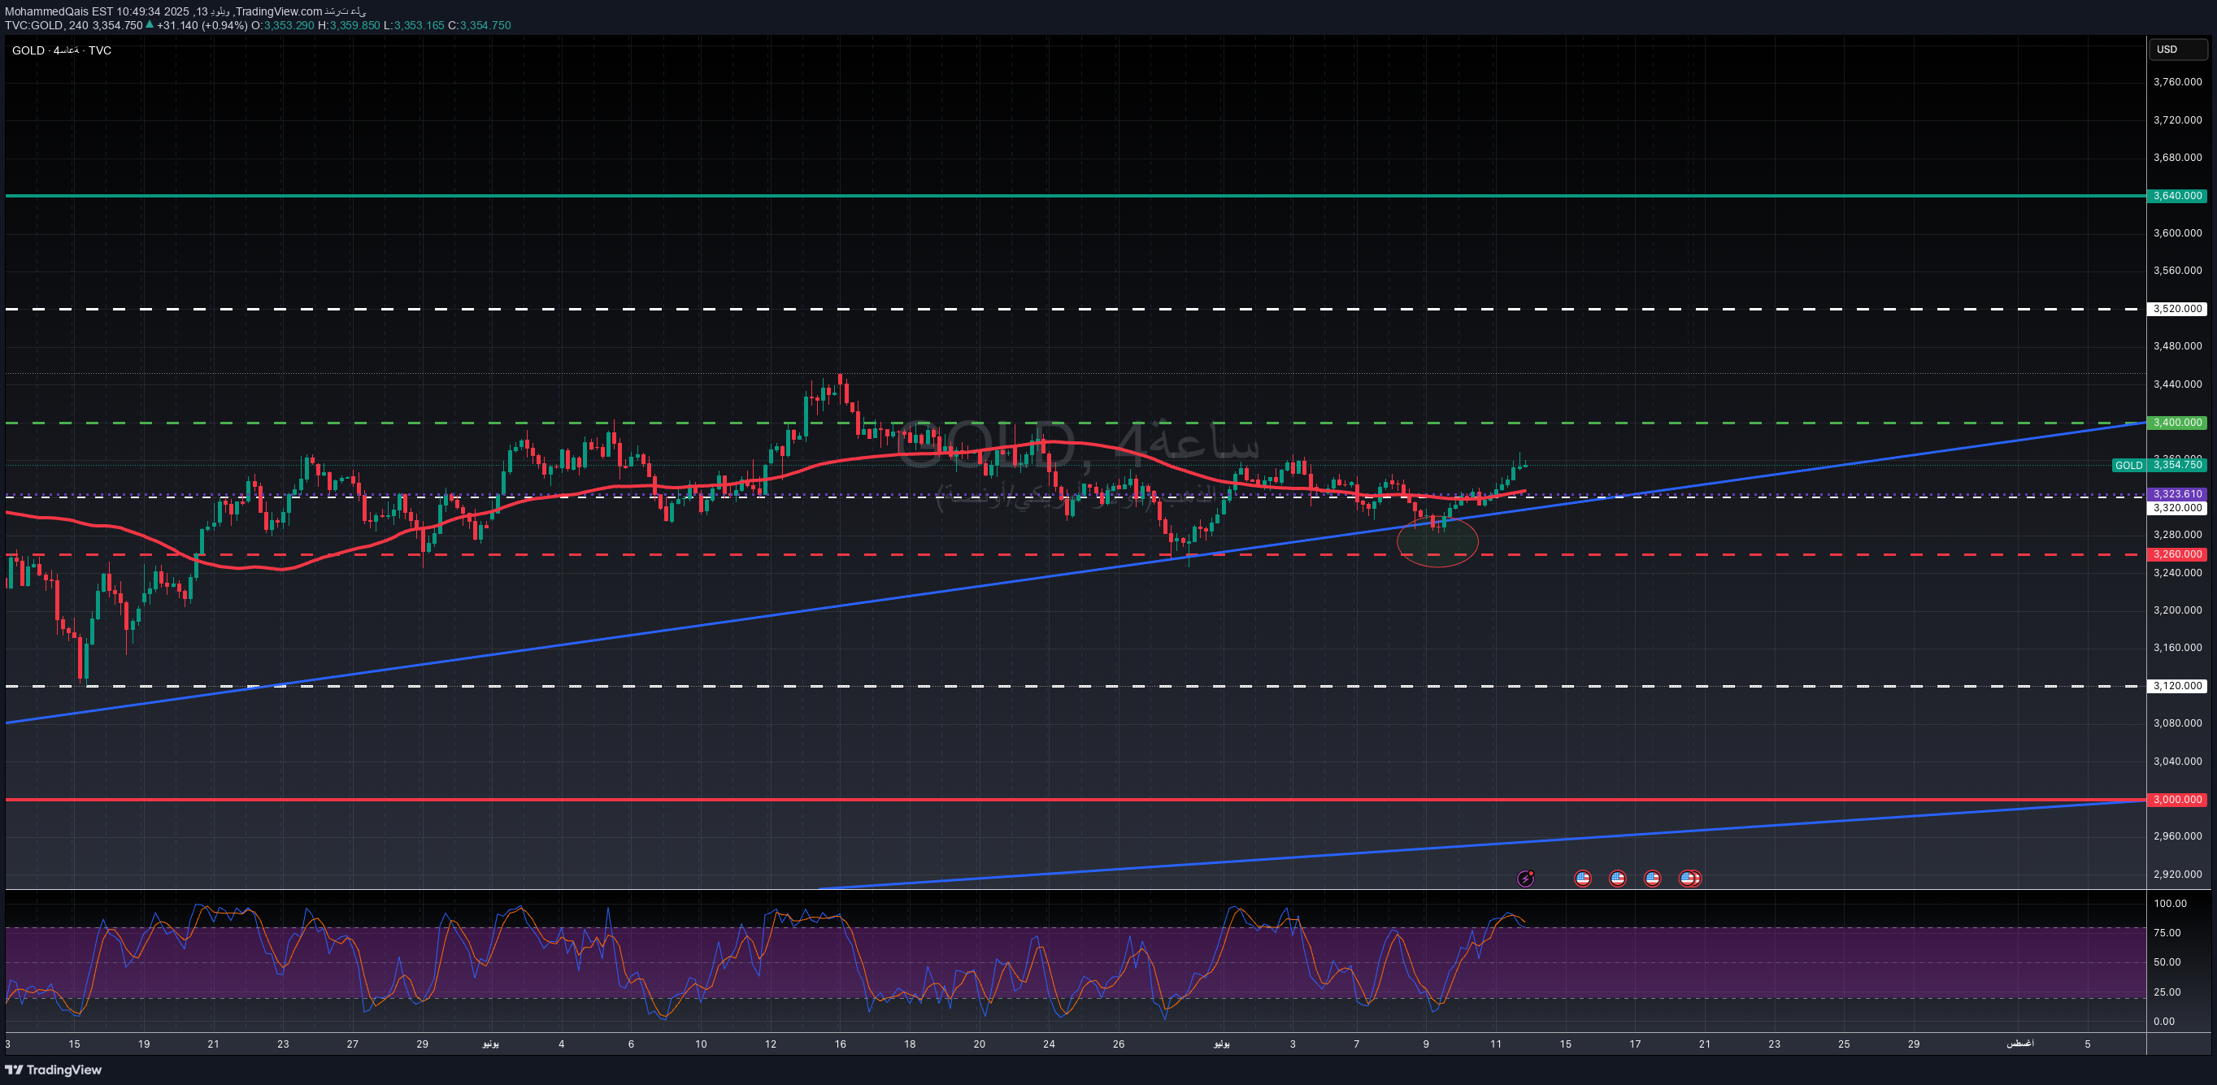Screen dimensions: 2217x1085
Task: Select the white 3,120.000 price label
Action: point(2176,686)
